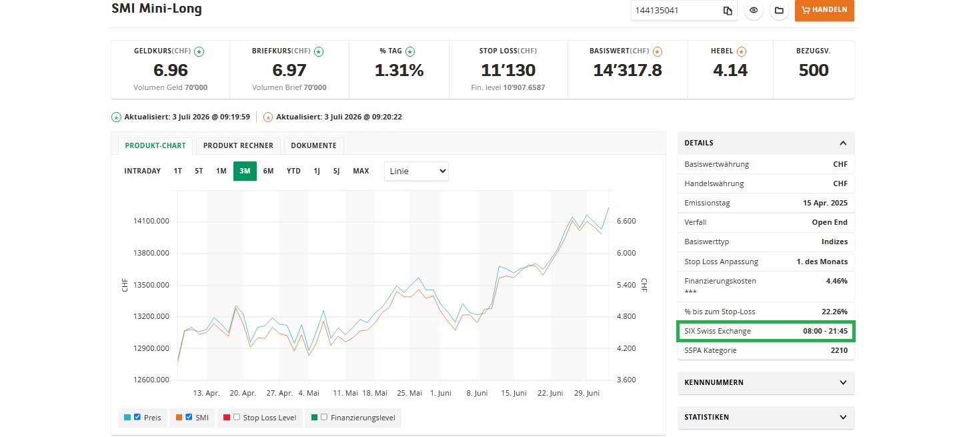967x437 pixels.
Task: Select the 5J chart period
Action: click(x=337, y=171)
